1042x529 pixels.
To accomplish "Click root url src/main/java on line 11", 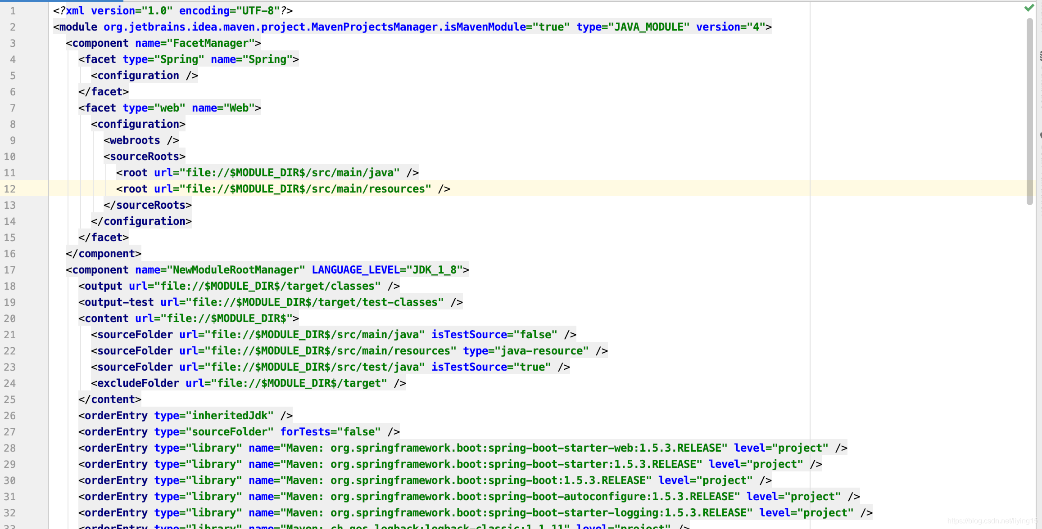I will point(267,173).
